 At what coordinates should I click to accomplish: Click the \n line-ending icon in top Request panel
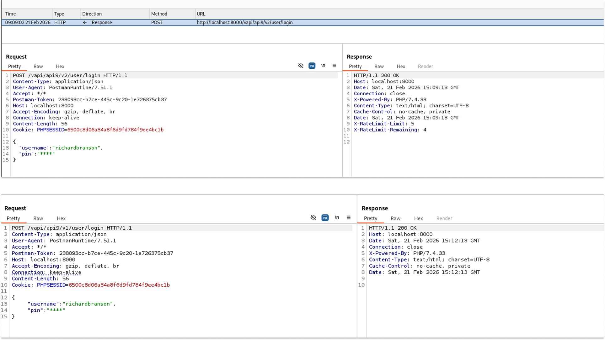[x=323, y=66]
